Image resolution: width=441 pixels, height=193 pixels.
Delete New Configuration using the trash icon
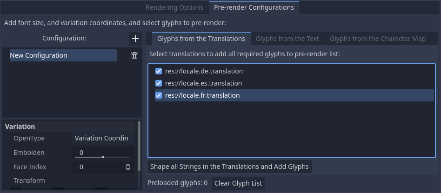(x=134, y=55)
